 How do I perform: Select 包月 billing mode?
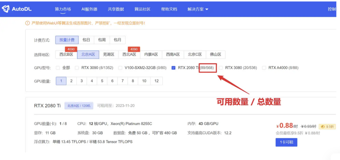(x=118, y=40)
